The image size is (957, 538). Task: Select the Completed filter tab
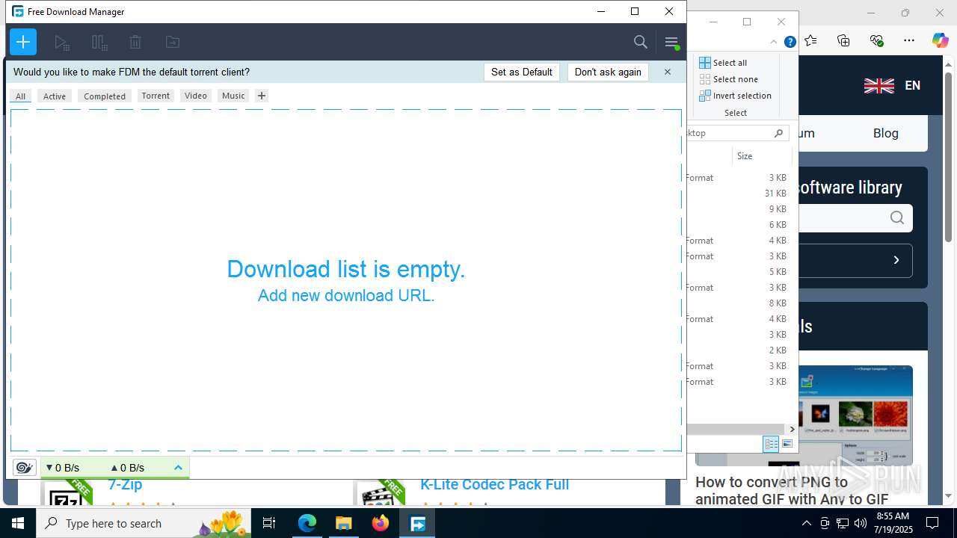105,96
